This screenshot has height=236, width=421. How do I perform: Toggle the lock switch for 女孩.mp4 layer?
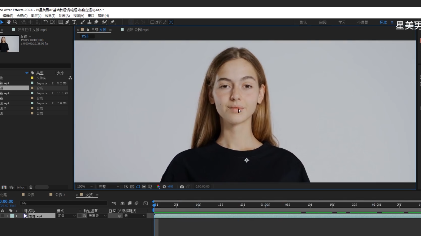click(x=3, y=216)
